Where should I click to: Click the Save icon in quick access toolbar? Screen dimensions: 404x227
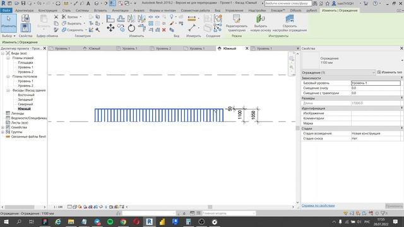tap(23, 3)
